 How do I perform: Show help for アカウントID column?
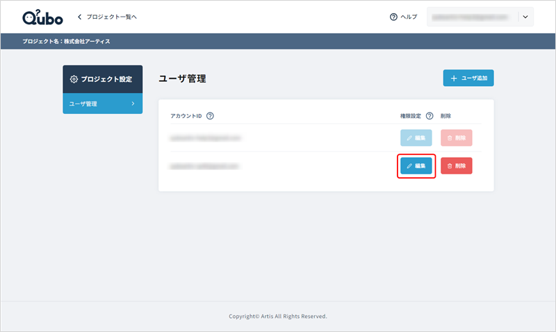click(210, 116)
